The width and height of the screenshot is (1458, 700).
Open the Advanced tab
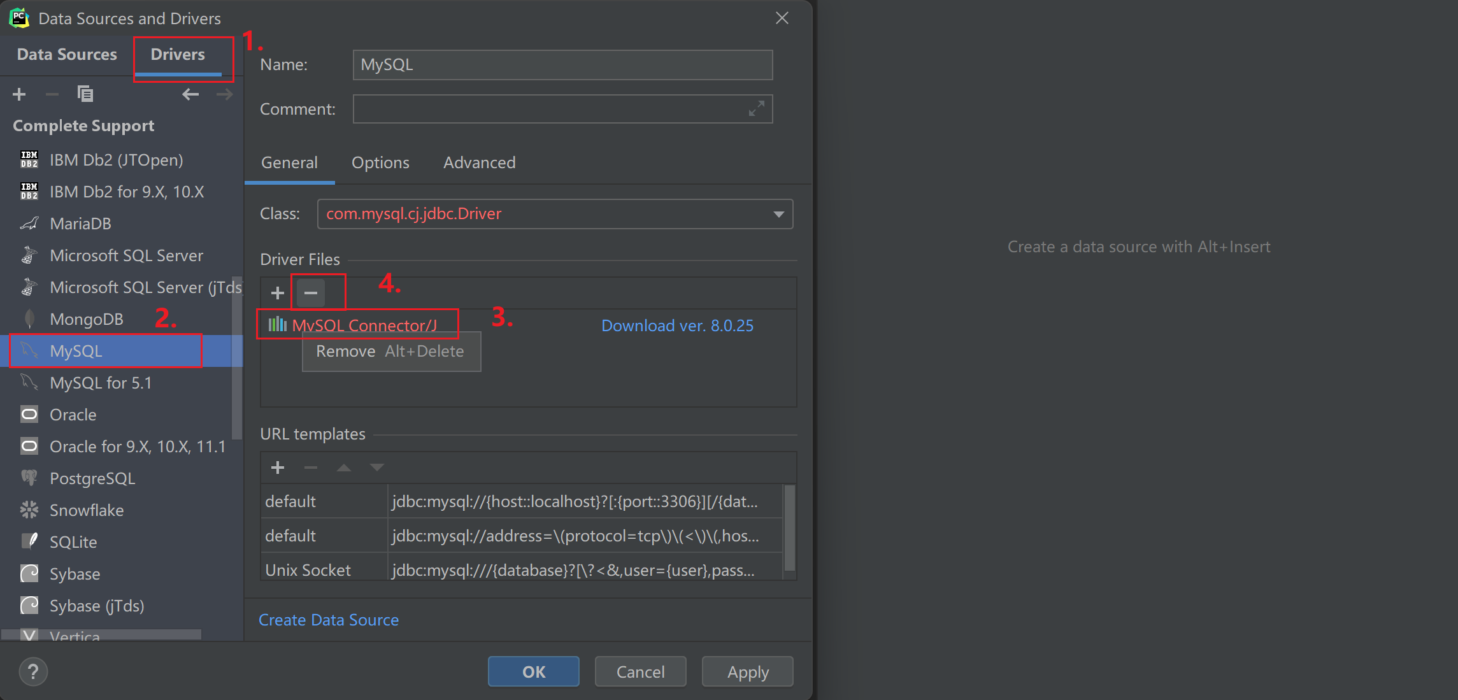(x=479, y=163)
